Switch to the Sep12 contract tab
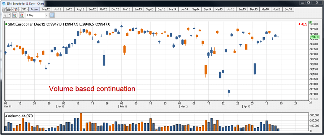Screen dimensions: 325x137 (92, 9)
